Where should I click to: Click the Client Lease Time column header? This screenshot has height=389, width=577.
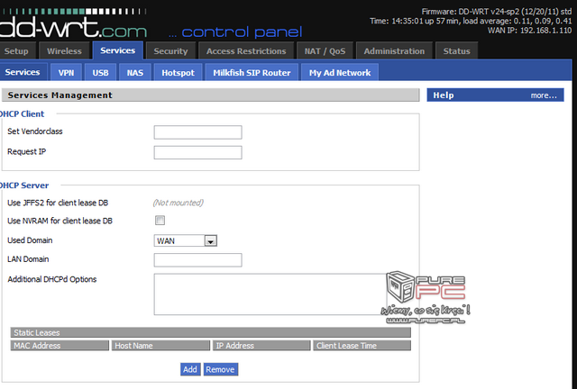pos(362,346)
